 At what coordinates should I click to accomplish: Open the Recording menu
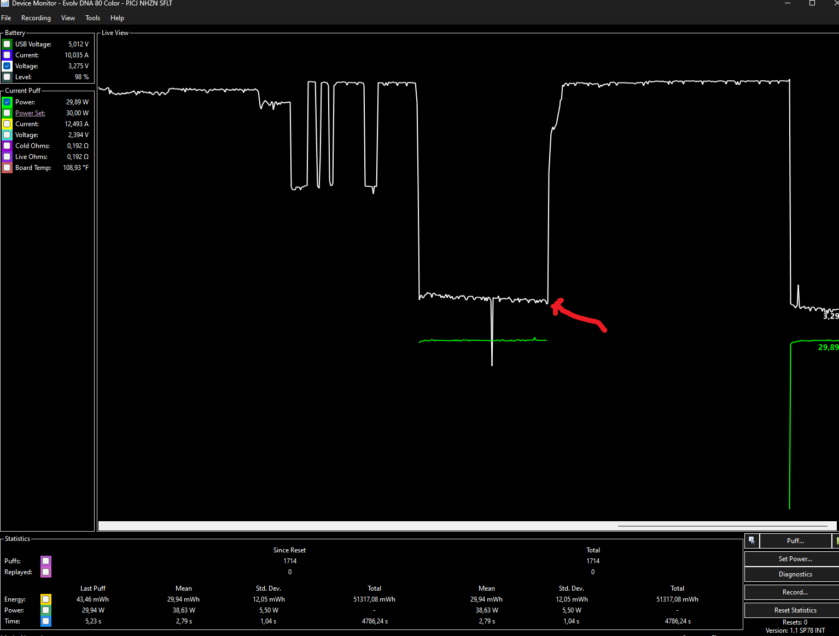[x=36, y=18]
